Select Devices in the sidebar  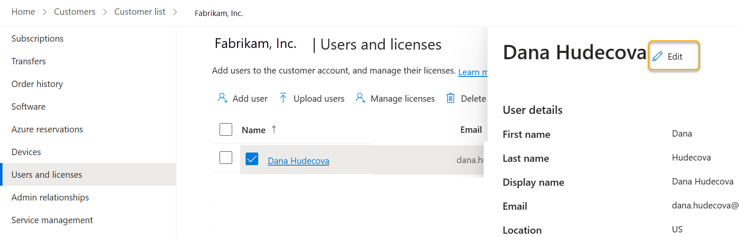[x=26, y=152]
